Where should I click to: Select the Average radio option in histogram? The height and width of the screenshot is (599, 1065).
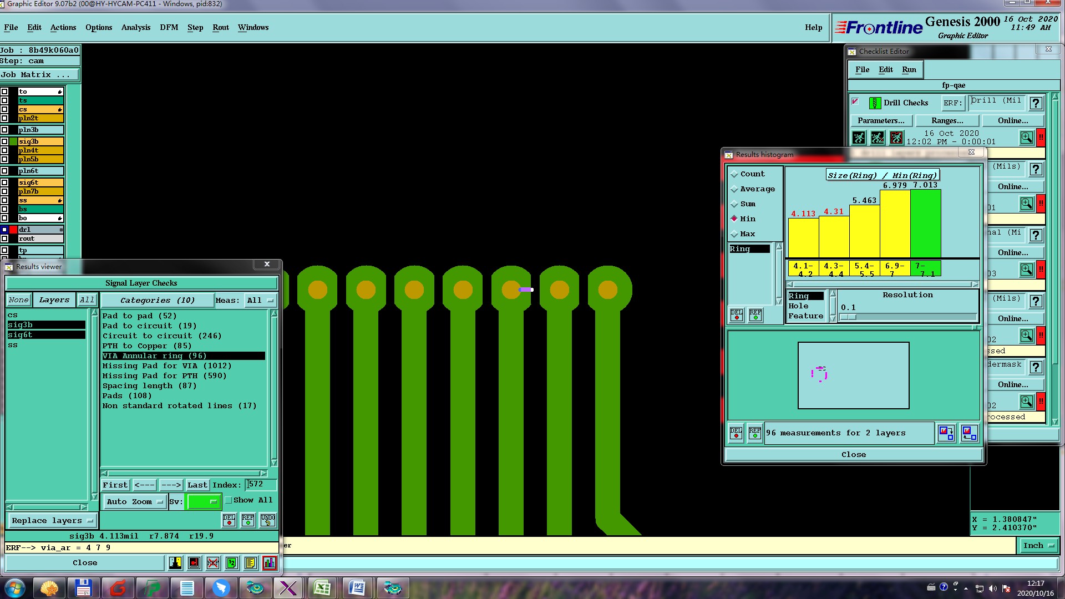coord(735,189)
